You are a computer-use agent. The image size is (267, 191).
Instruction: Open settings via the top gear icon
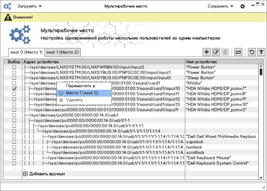(243, 6)
